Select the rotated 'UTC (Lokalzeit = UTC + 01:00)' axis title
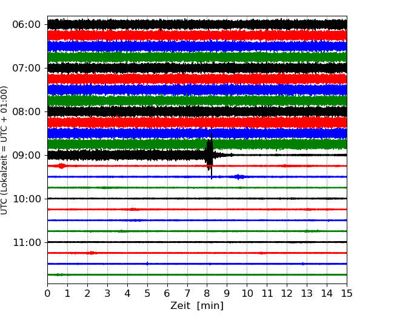Screen dimensions: 394x315 pyautogui.click(x=4, y=150)
